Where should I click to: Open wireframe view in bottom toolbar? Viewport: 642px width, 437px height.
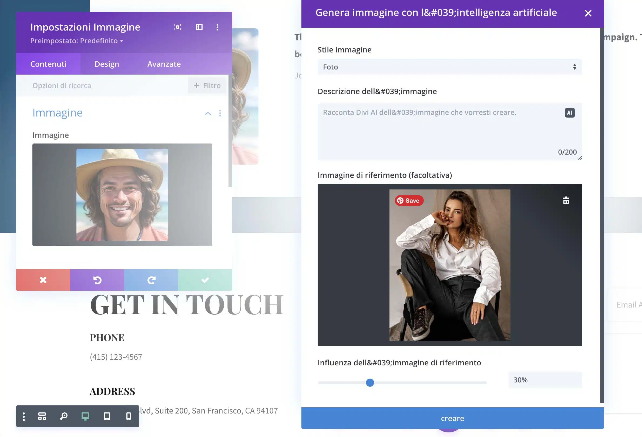click(x=42, y=416)
